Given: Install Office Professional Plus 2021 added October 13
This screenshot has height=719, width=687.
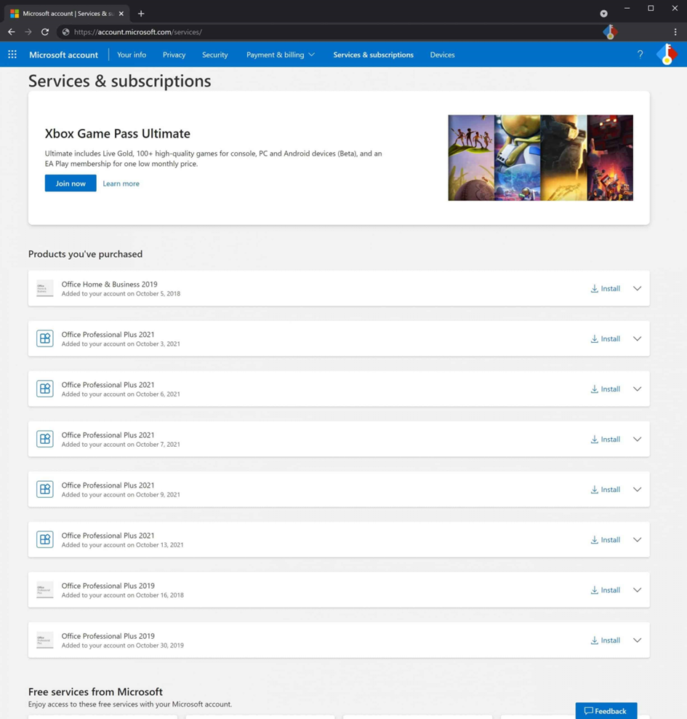Looking at the screenshot, I should 605,539.
